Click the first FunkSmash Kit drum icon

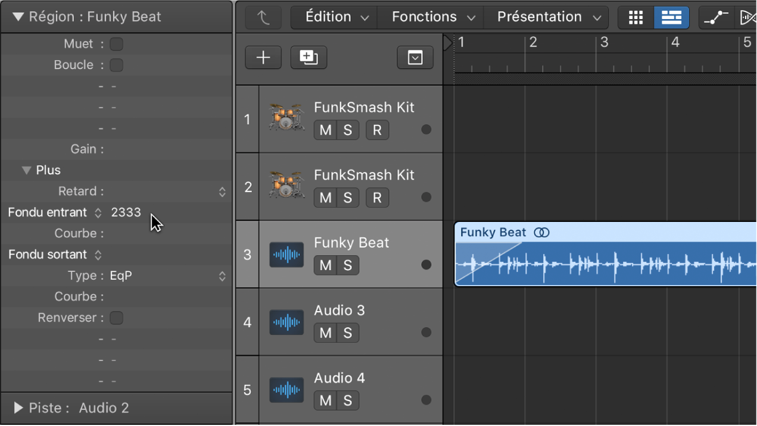(286, 119)
